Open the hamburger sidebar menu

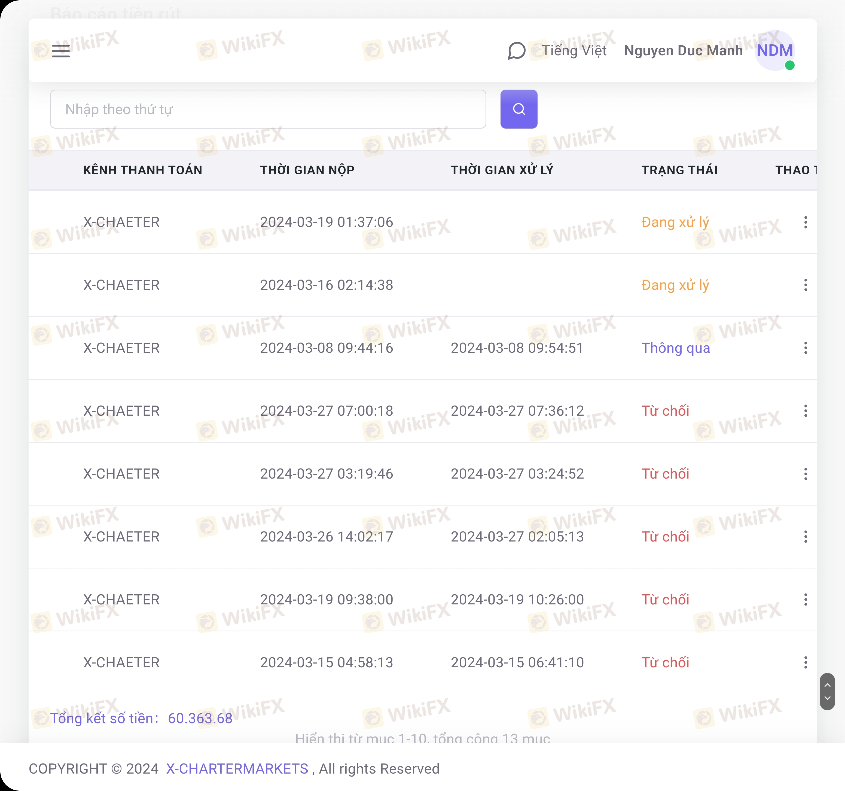[61, 51]
